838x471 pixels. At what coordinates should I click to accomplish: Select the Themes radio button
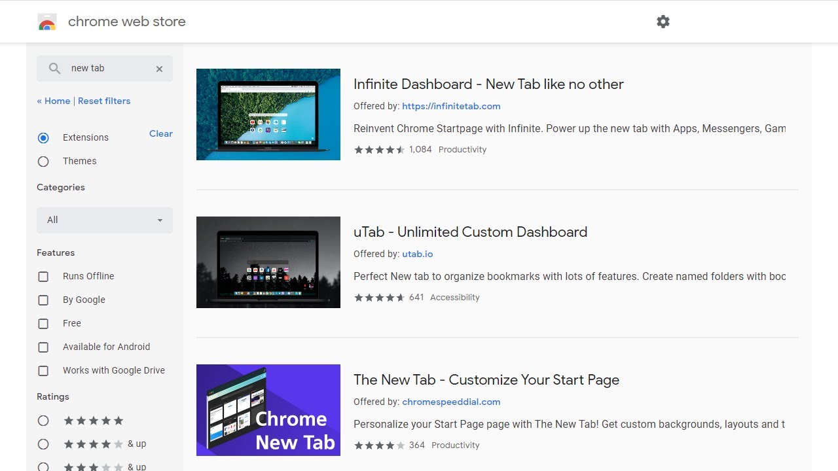(43, 161)
